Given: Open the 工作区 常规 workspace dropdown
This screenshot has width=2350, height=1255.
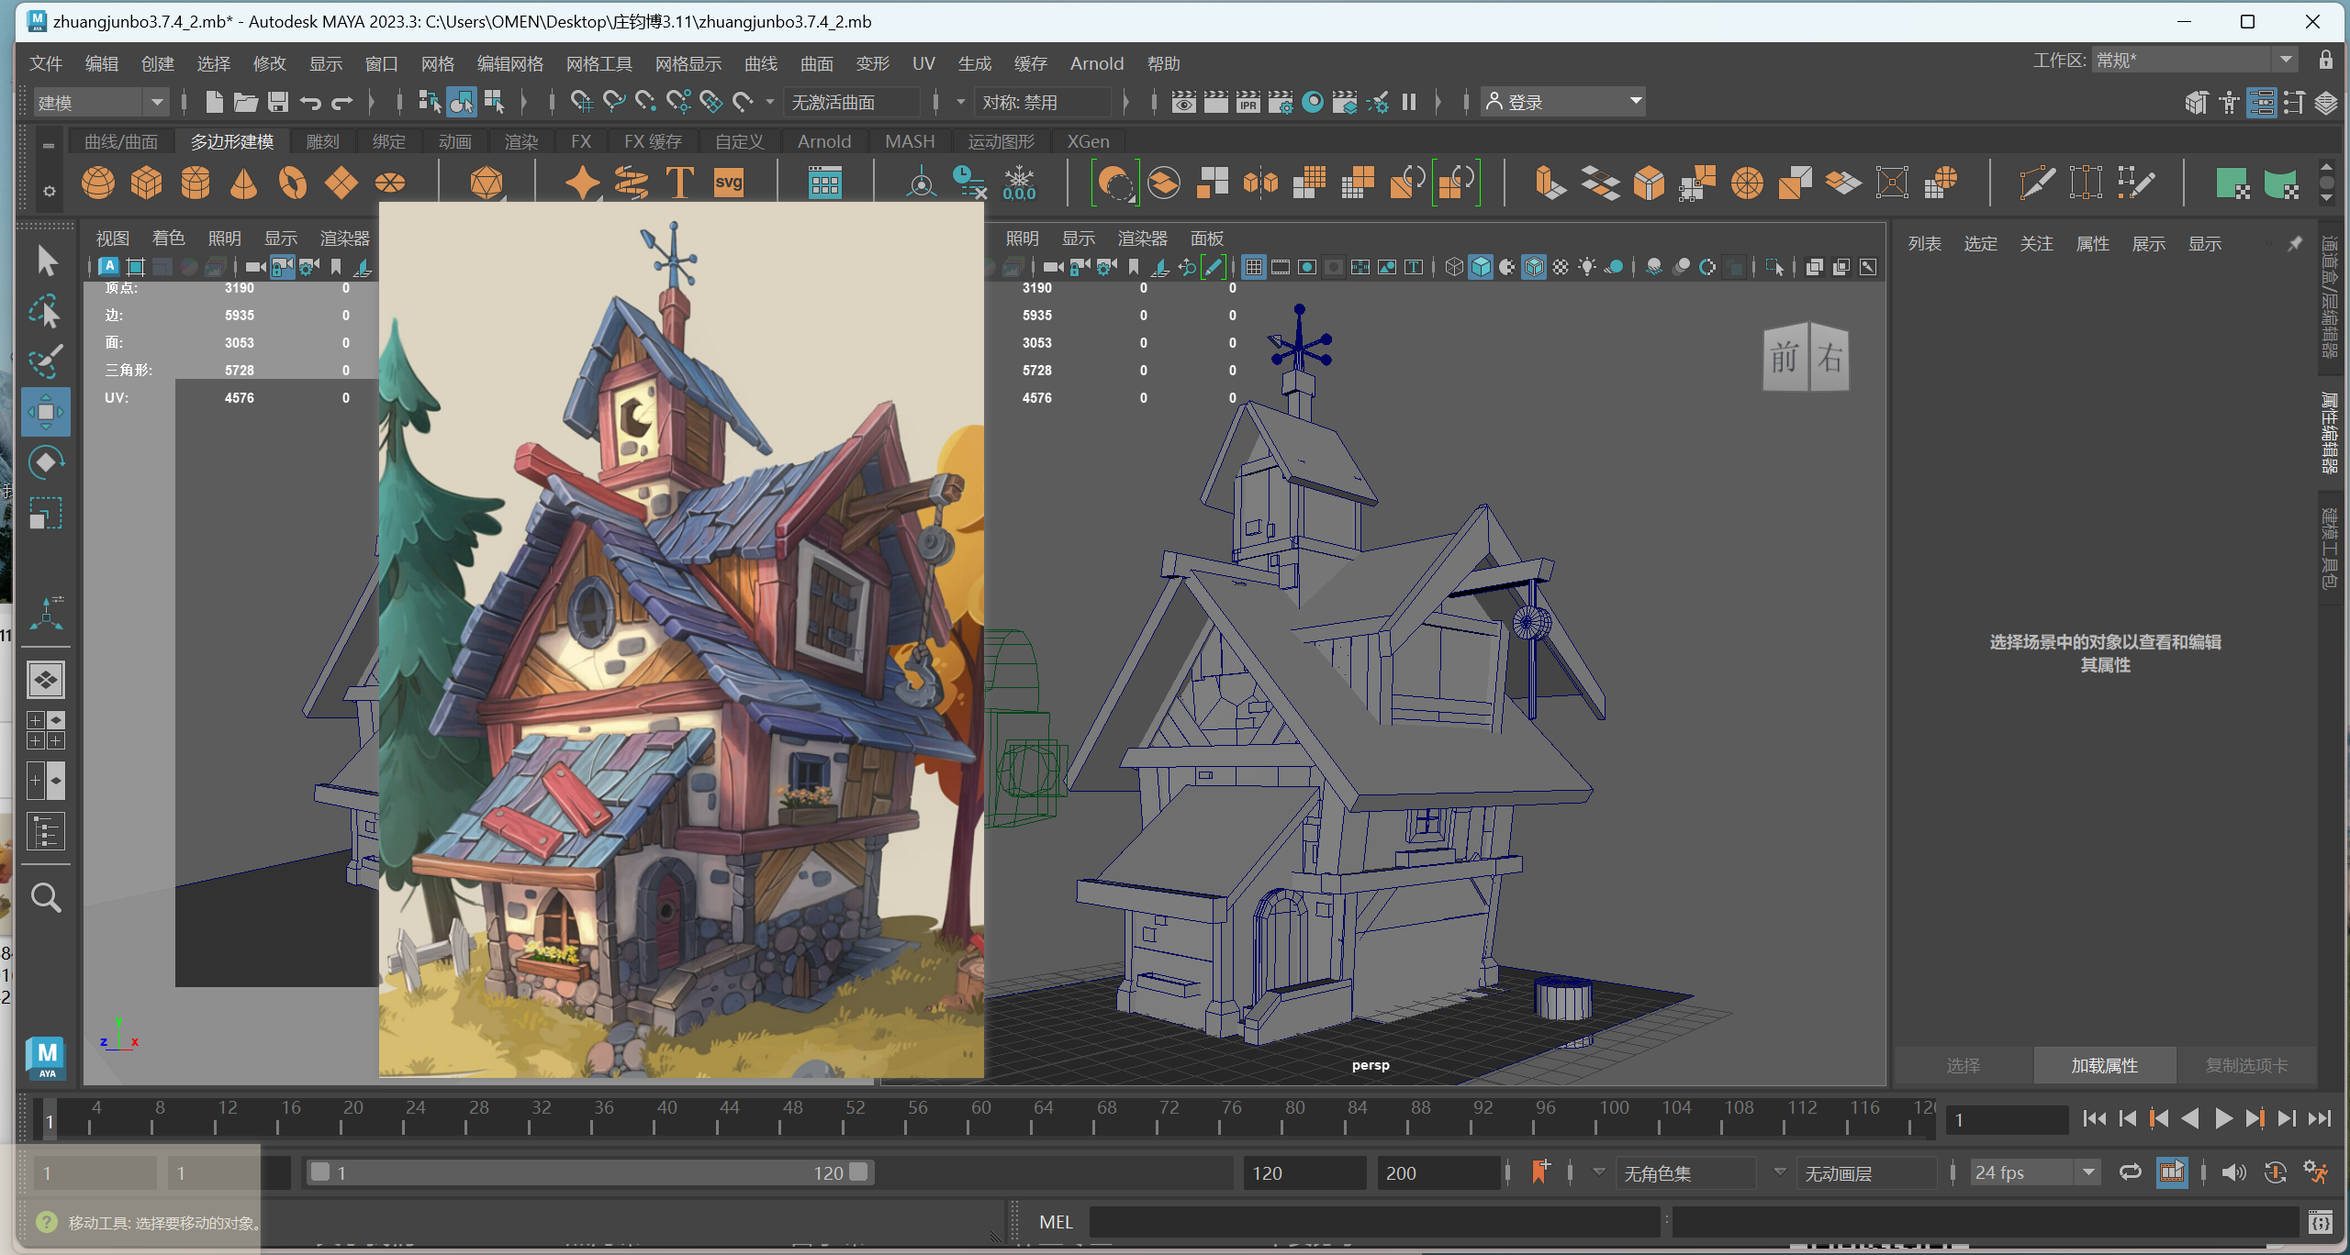Looking at the screenshot, I should 2195,61.
